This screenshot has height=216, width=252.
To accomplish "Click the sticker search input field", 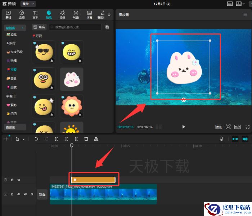I will pos(75,27).
